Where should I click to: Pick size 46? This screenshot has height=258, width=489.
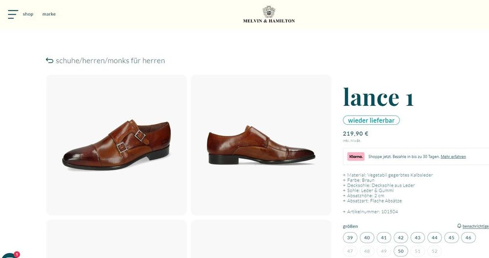point(468,238)
